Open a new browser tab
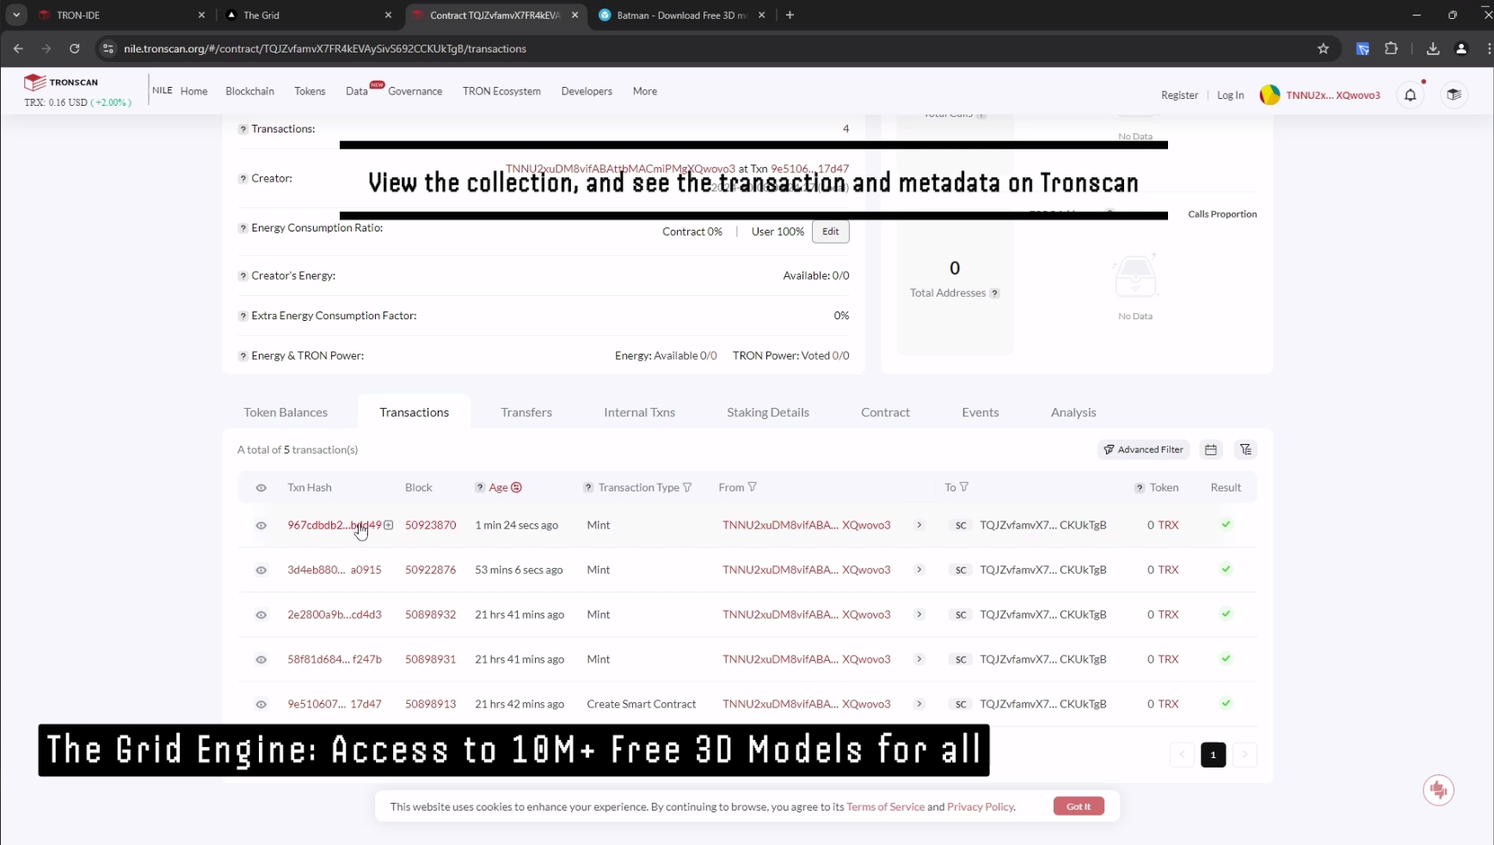Image resolution: width=1494 pixels, height=845 pixels. point(790,15)
